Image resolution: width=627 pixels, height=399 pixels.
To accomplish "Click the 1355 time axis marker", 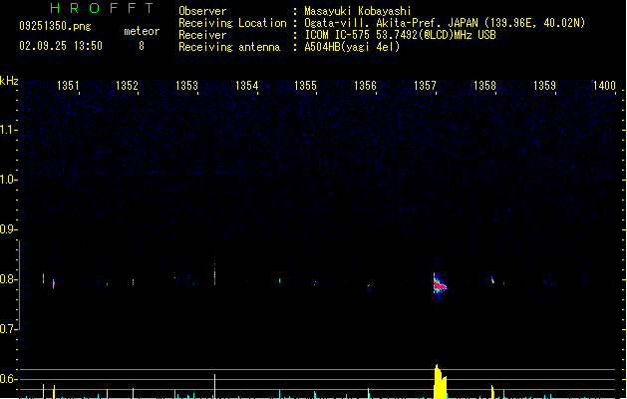I will (305, 86).
